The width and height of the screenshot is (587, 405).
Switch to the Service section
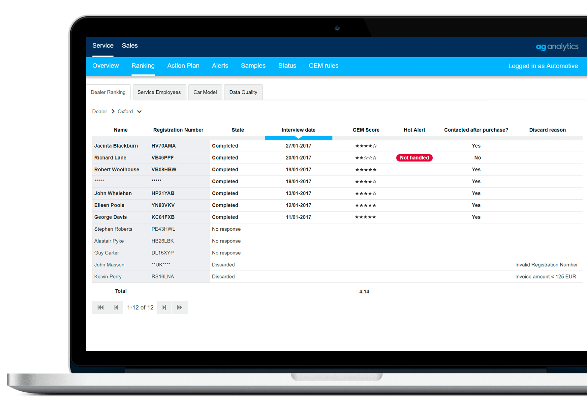coord(103,46)
